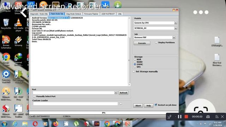This screenshot has width=226, height=127.
Task: Expand the Remove FRP job dropdown
Action: point(174,37)
